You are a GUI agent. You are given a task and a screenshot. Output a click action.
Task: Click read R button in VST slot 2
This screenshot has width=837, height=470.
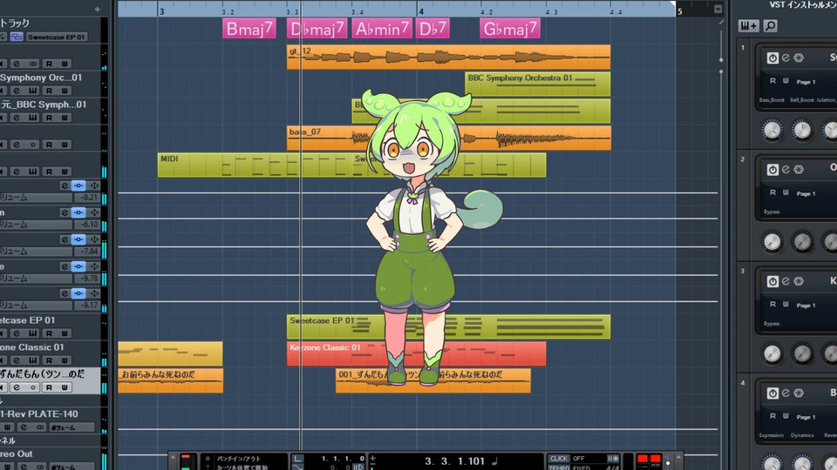click(x=772, y=193)
